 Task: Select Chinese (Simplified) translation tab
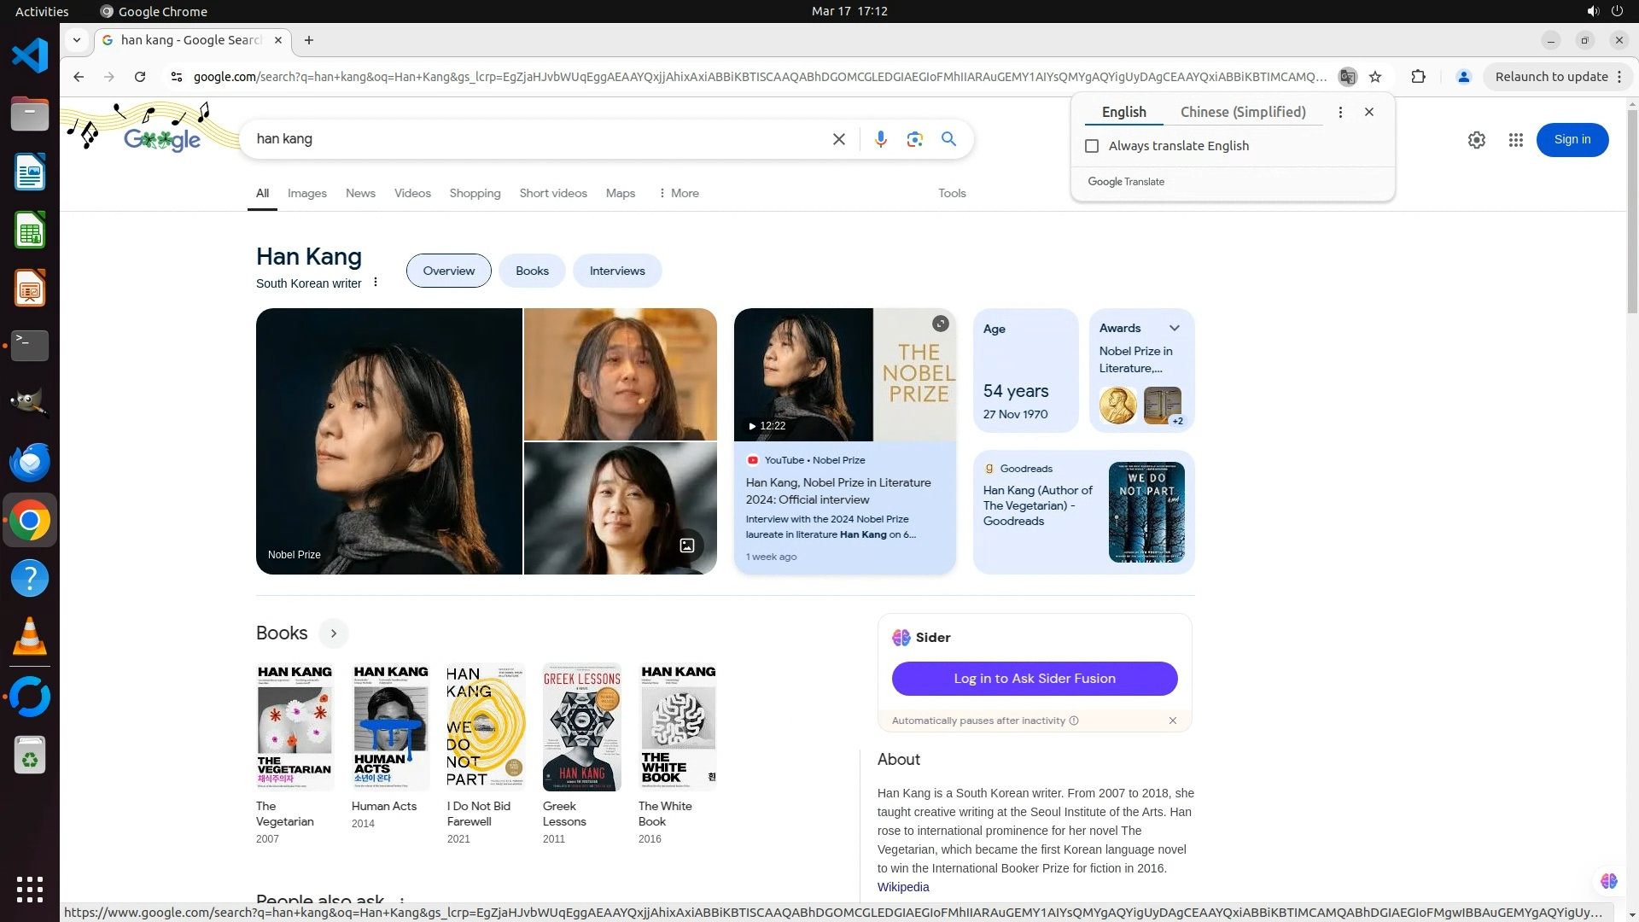tap(1242, 112)
